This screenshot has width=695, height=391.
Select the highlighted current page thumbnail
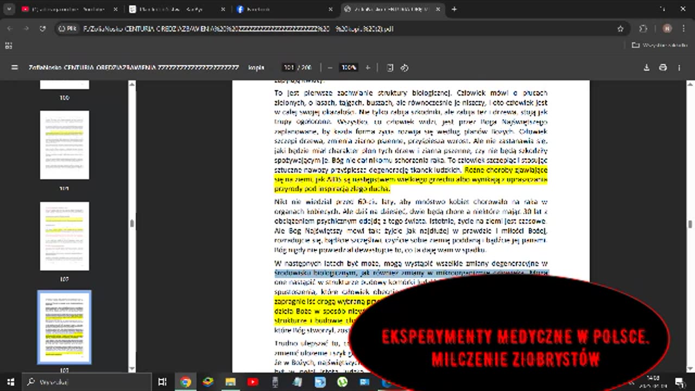[65, 327]
